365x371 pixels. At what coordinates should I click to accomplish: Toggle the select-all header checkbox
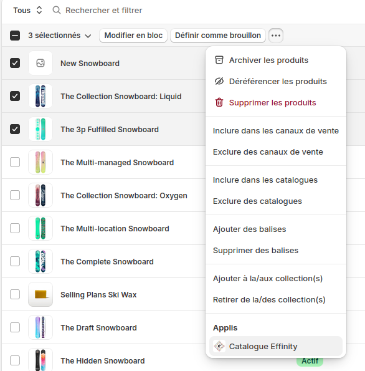(x=15, y=36)
